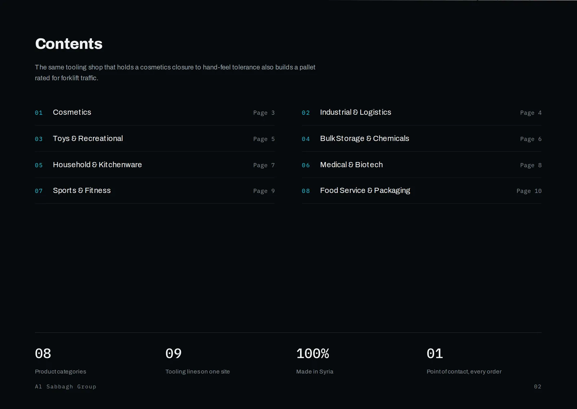Click the page number 02 in footer
The width and height of the screenshot is (577, 409).
[538, 387]
